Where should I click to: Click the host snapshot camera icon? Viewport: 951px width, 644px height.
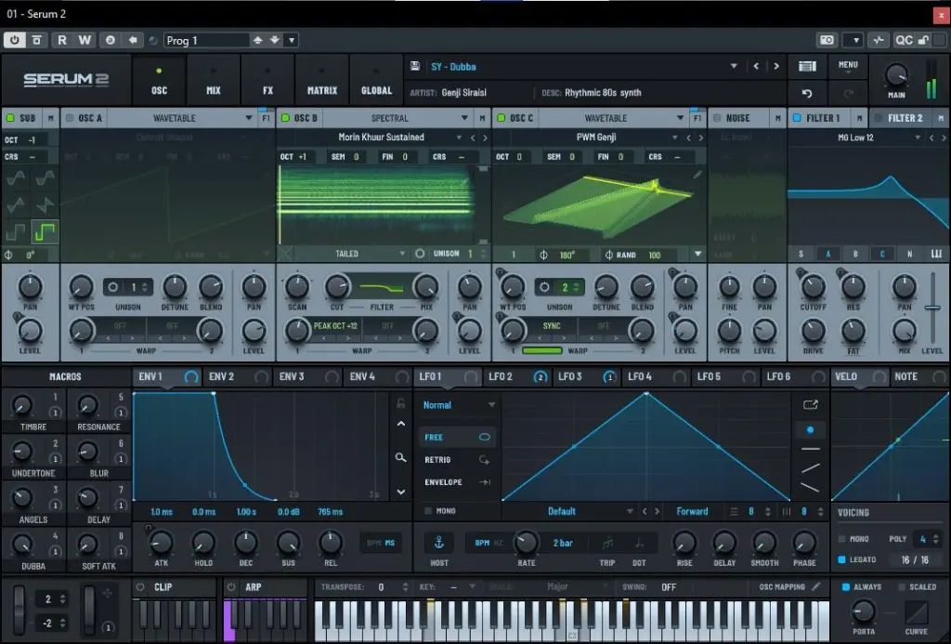[827, 40]
